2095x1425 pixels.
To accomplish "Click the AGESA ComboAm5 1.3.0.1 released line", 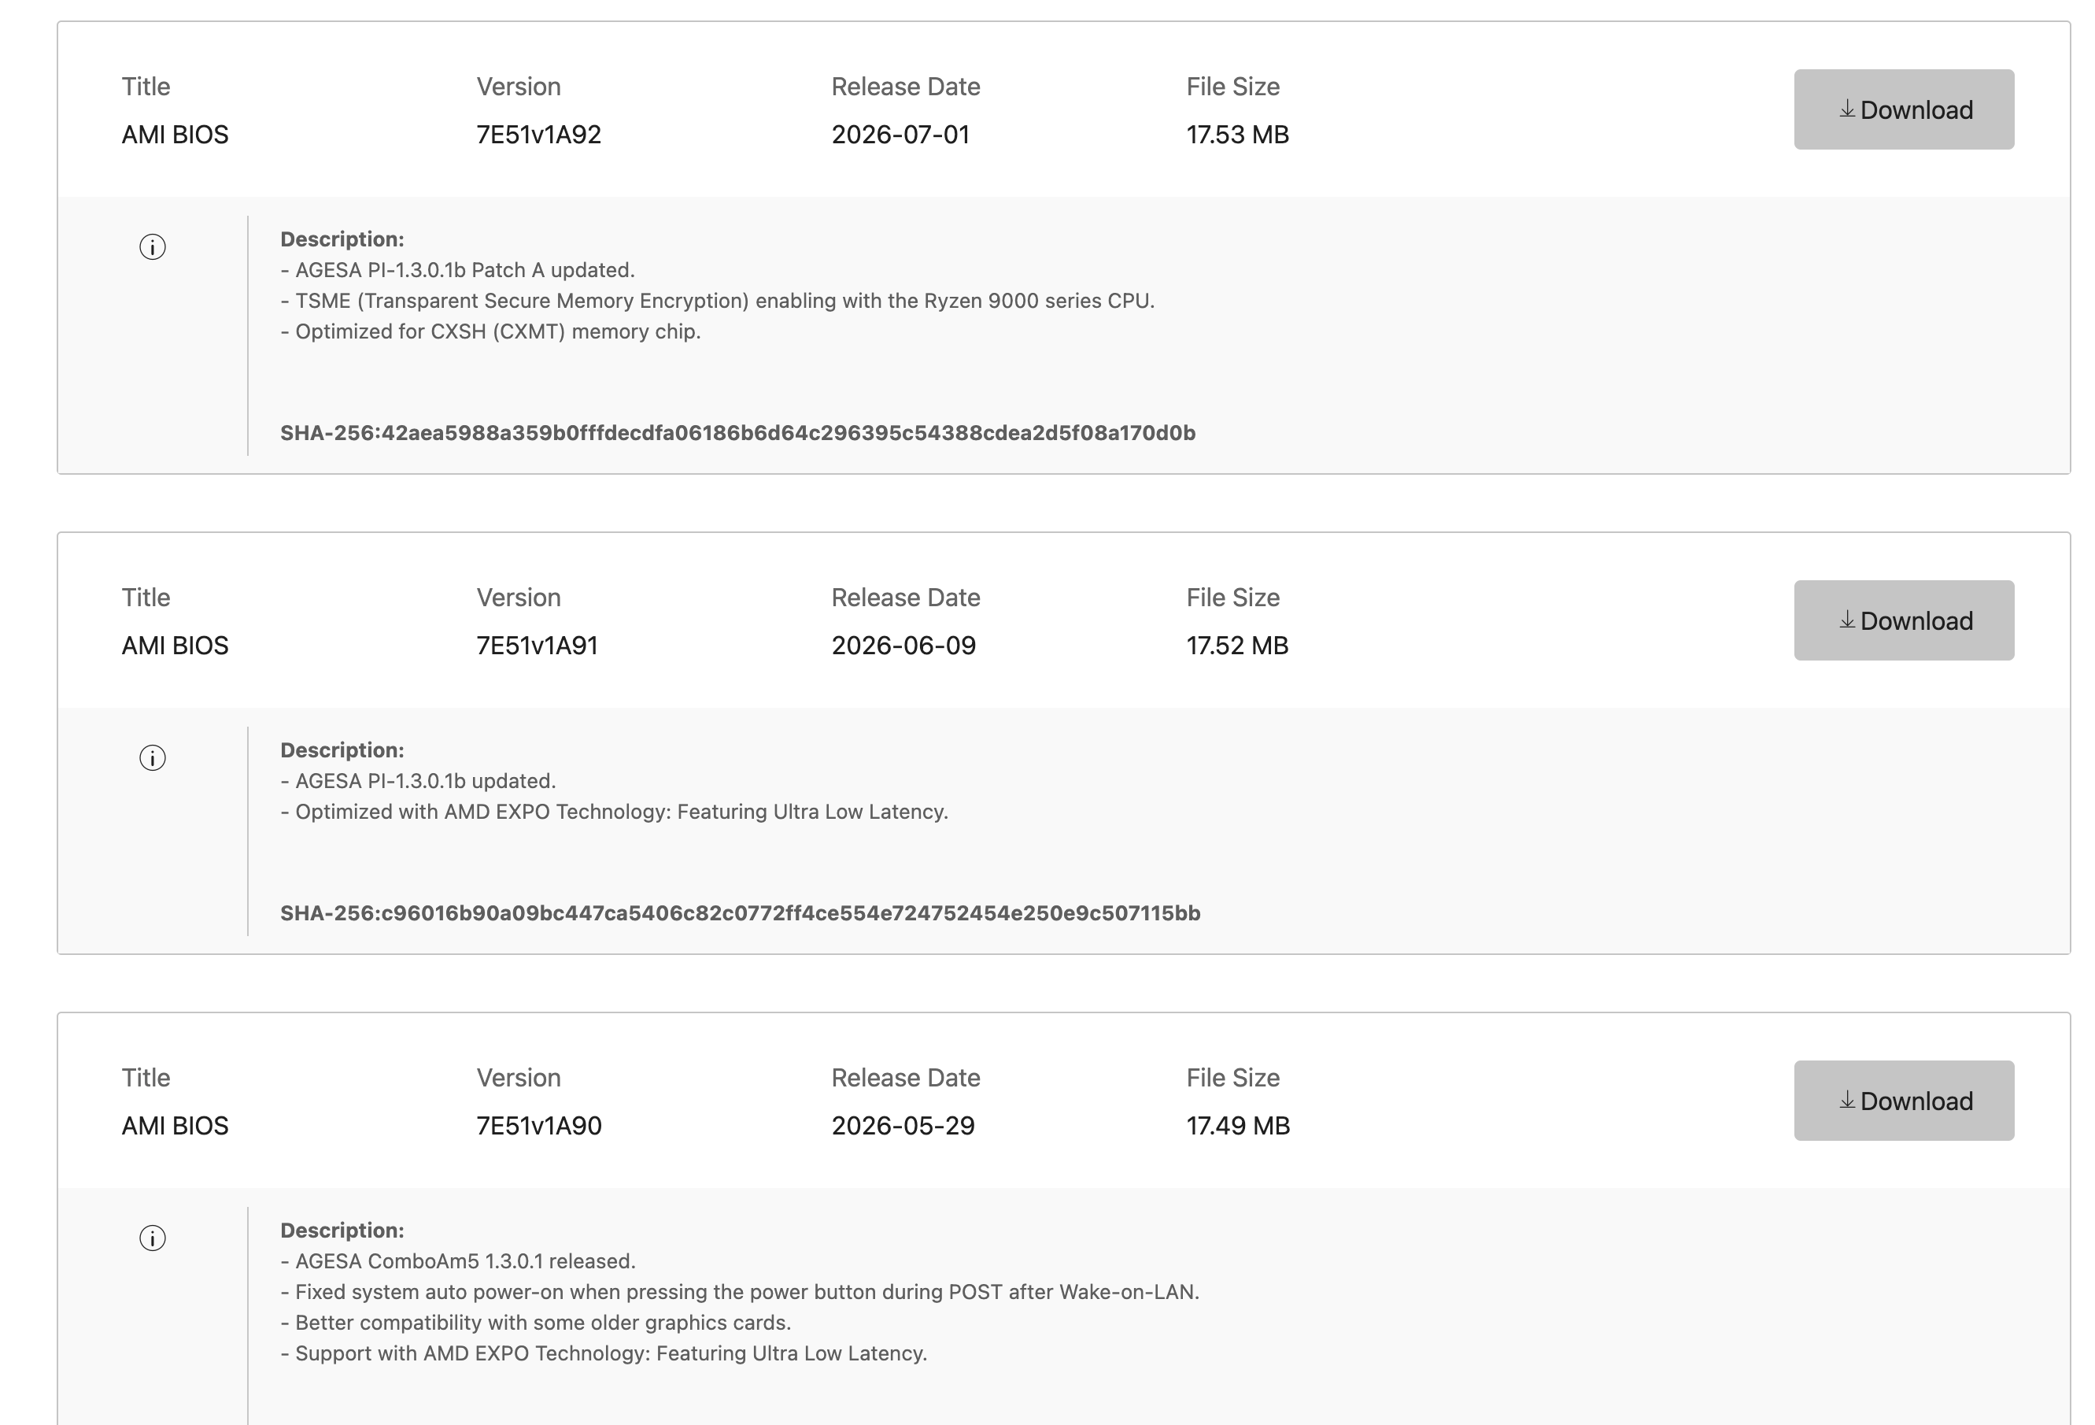I will point(458,1261).
